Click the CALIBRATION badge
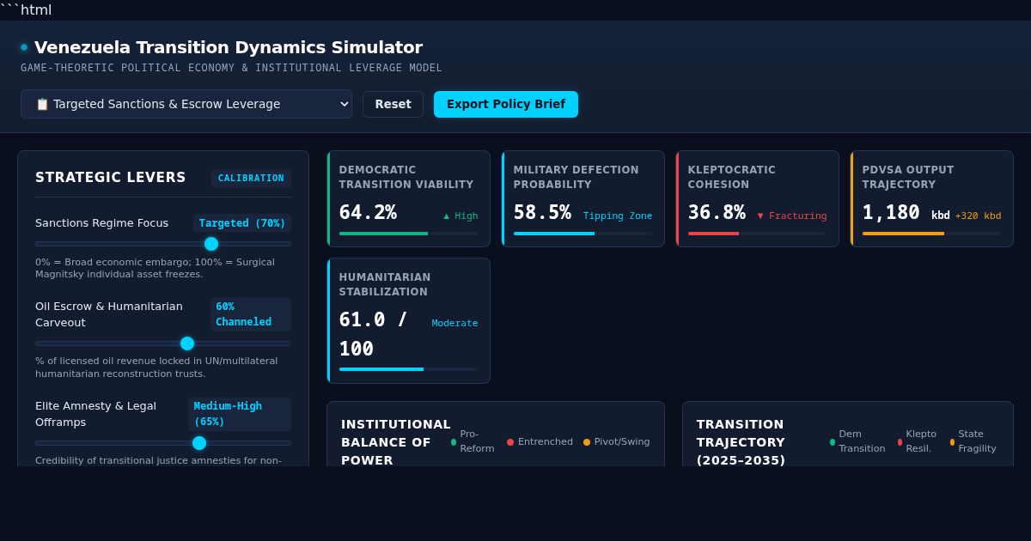Viewport: 1031px width, 541px height. click(x=251, y=179)
